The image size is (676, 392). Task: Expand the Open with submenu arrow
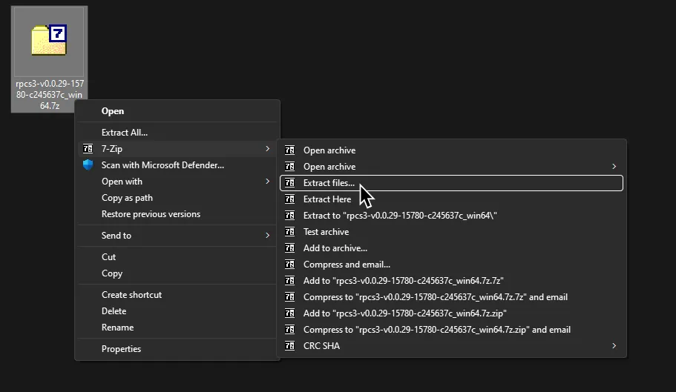tap(267, 181)
